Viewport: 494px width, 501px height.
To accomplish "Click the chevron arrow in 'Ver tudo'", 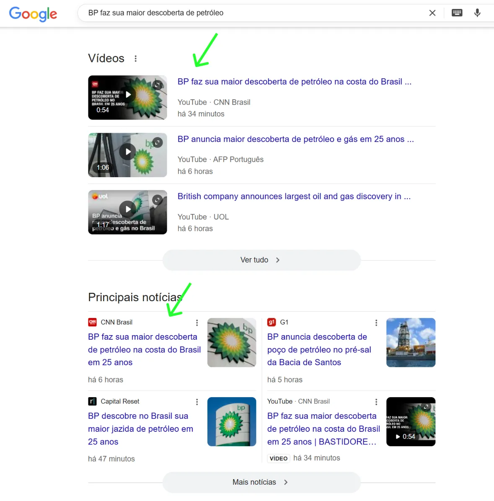I will click(x=278, y=260).
